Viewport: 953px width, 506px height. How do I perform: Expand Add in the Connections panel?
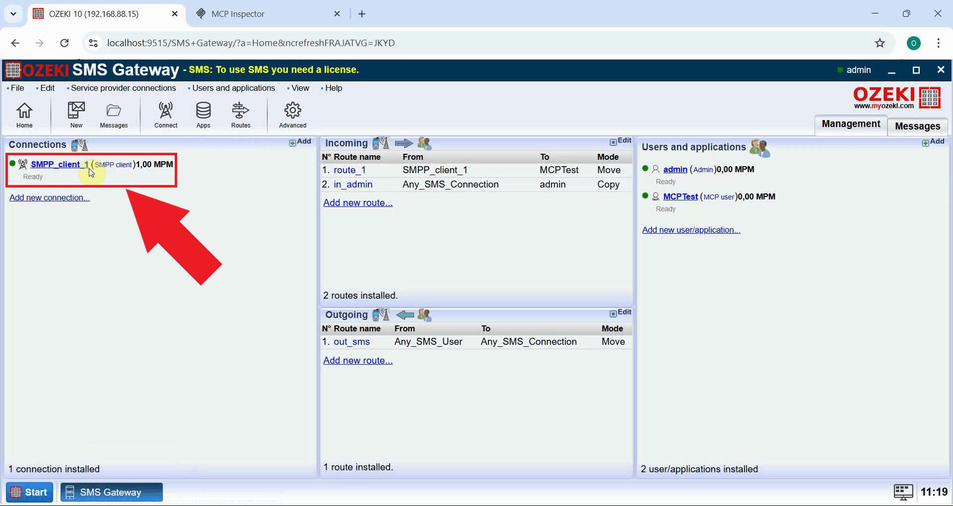pos(300,141)
